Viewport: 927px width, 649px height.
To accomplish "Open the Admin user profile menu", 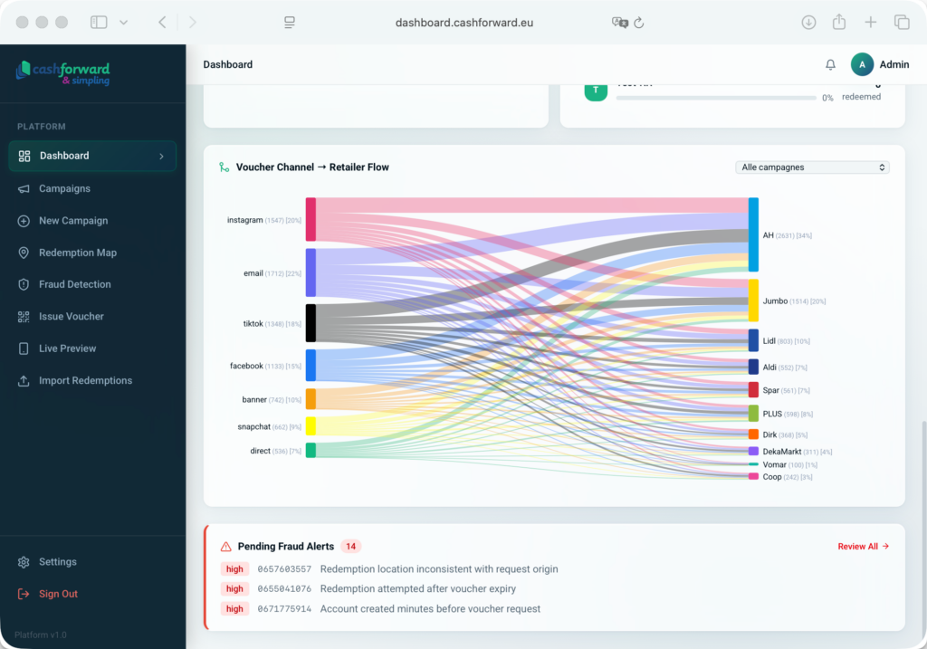I will pyautogui.click(x=879, y=65).
